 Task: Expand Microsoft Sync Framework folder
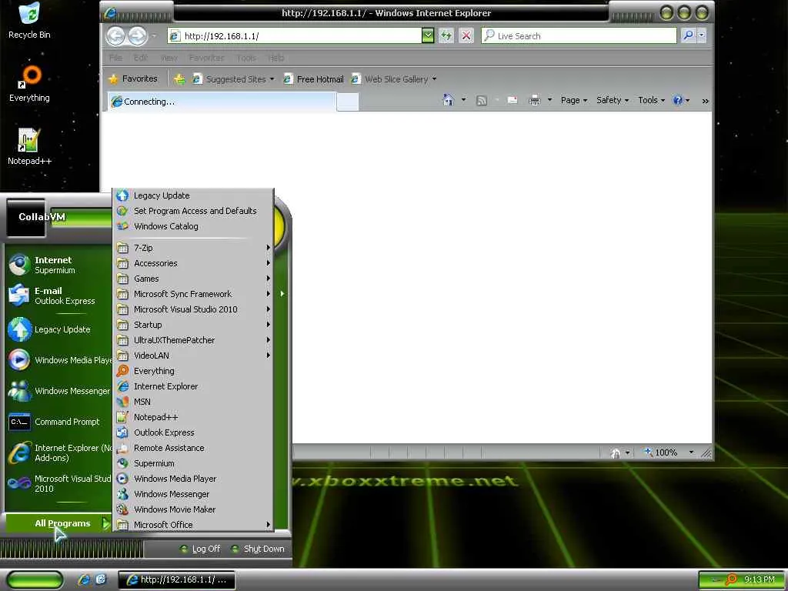click(x=193, y=294)
